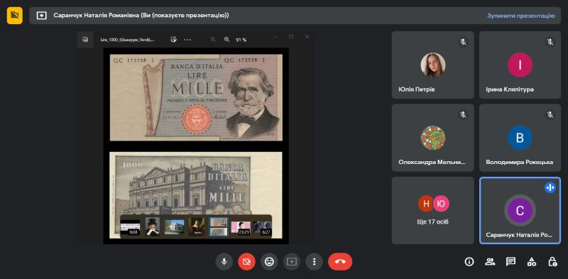Click Юлія Петрів's profile photo avatar

coord(433,65)
